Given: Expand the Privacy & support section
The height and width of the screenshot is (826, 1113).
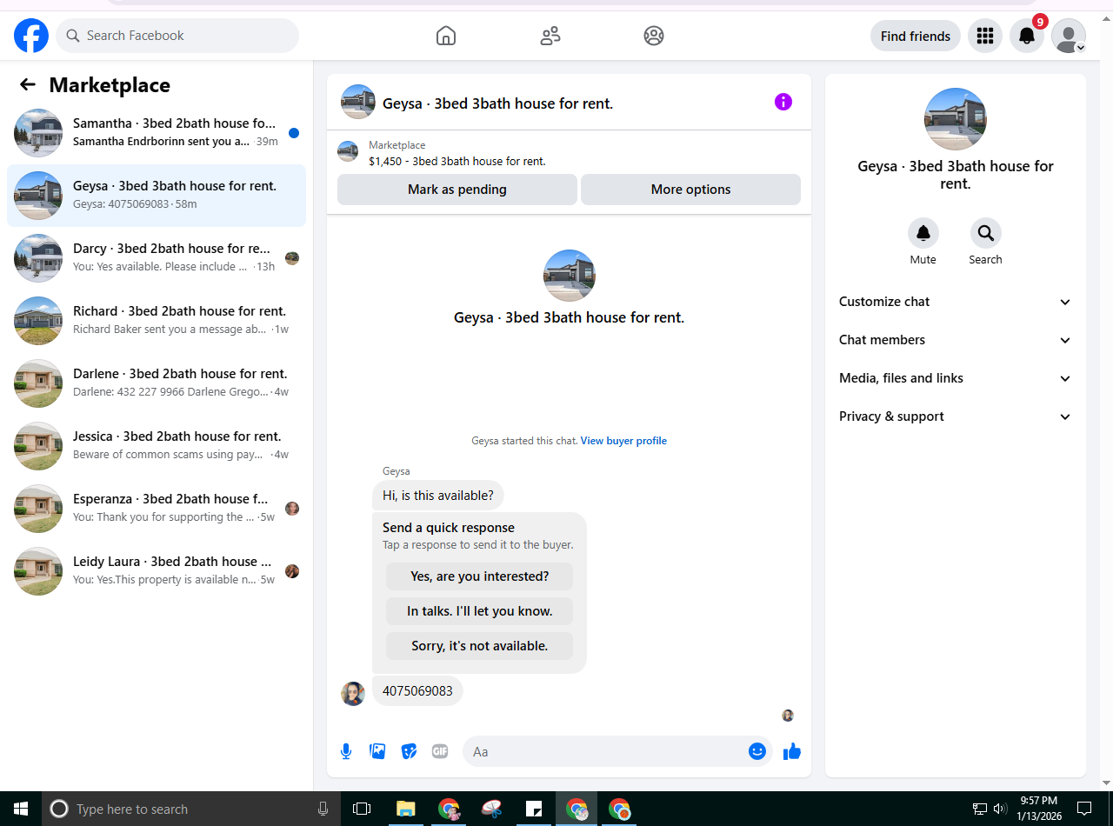Looking at the screenshot, I should (956, 416).
